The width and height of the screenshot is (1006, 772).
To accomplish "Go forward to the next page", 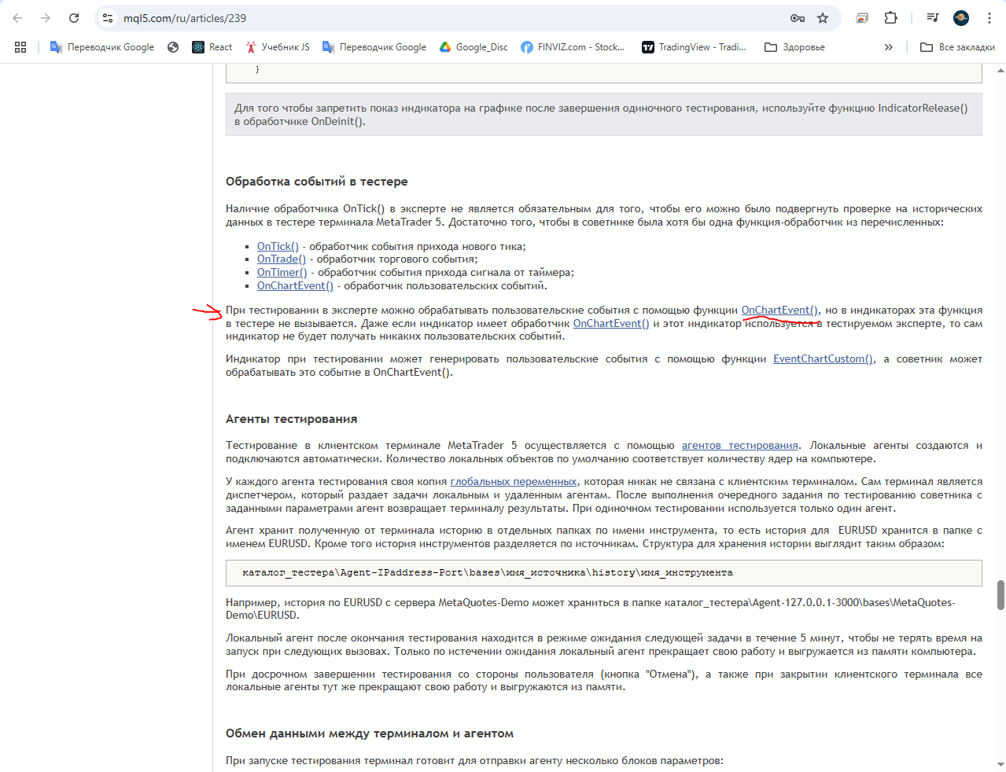I will (46, 18).
